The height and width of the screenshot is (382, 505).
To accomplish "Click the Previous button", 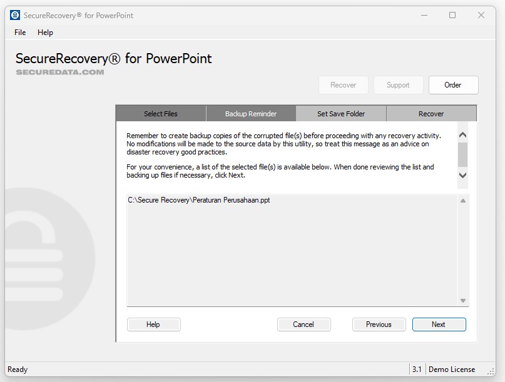I will click(379, 324).
